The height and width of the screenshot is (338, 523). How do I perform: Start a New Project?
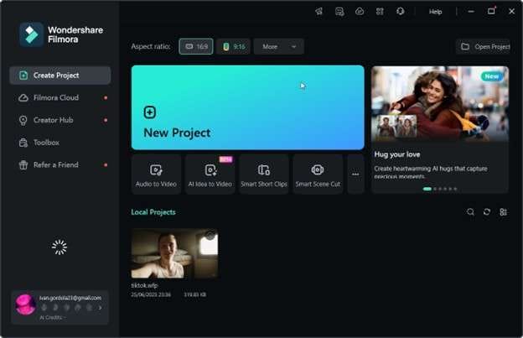tap(247, 107)
